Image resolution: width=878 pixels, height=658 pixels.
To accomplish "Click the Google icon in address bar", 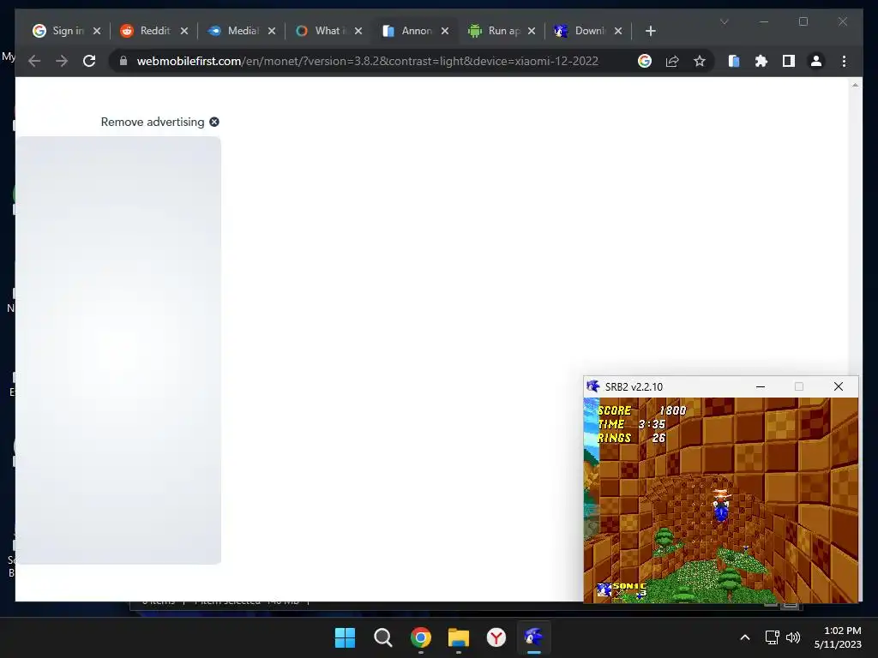I will pos(645,61).
